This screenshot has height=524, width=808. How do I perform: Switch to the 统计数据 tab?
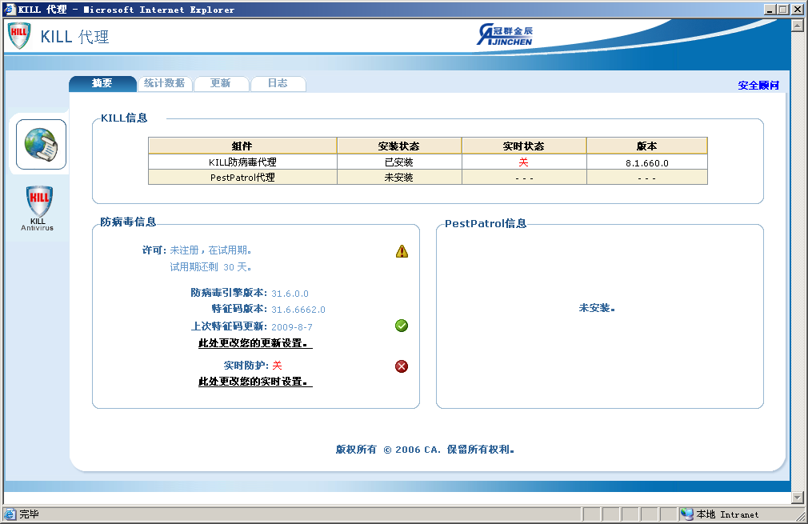pos(165,83)
